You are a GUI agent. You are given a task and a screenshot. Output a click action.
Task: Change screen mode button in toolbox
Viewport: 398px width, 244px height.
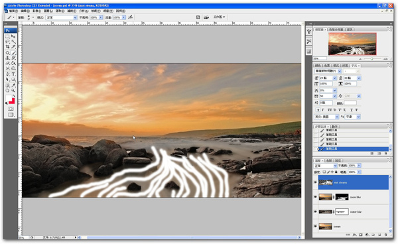pos(11,115)
